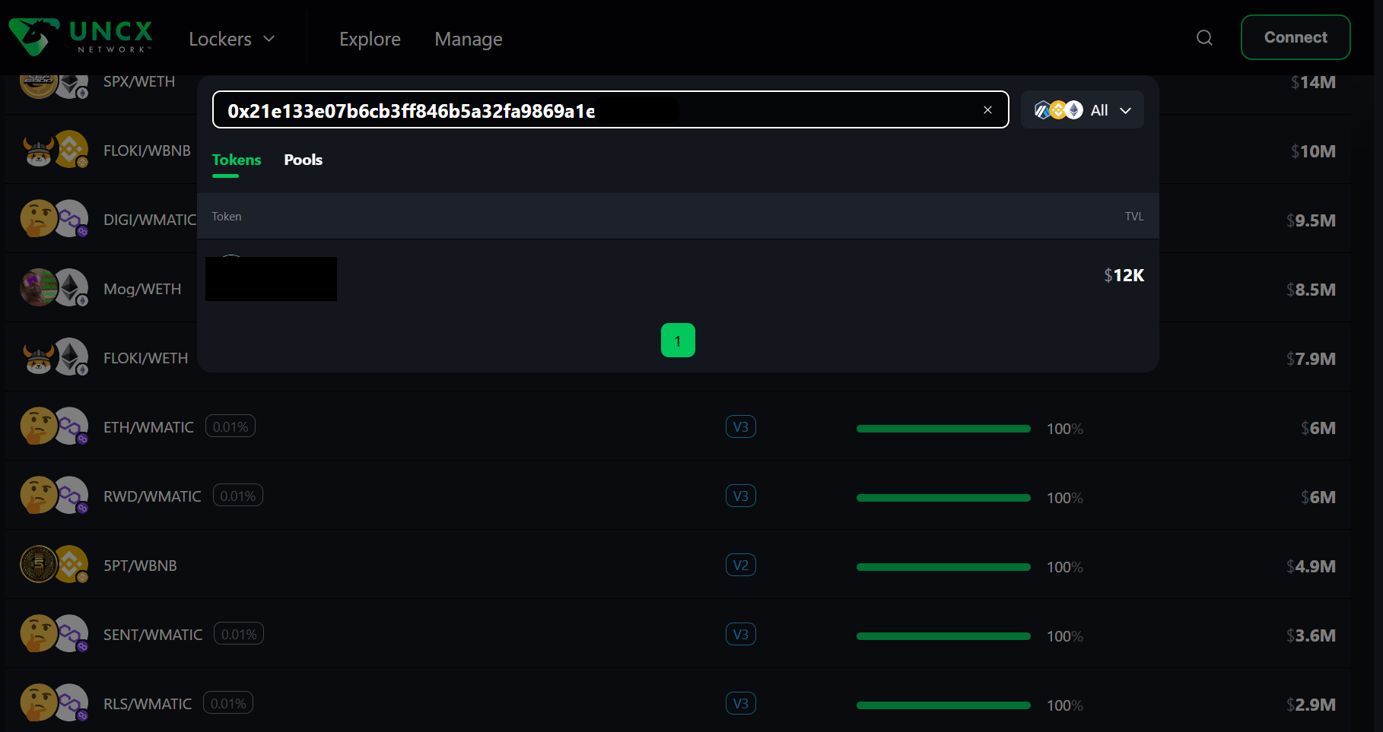Click the 5PT/WBNB pair token icon
Image resolution: width=1383 pixels, height=732 pixels.
[x=54, y=566]
